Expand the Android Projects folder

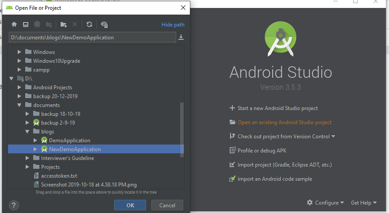(x=19, y=87)
